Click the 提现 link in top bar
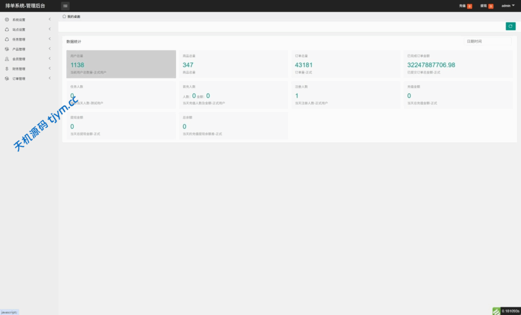Image resolution: width=521 pixels, height=315 pixels. 483,6
